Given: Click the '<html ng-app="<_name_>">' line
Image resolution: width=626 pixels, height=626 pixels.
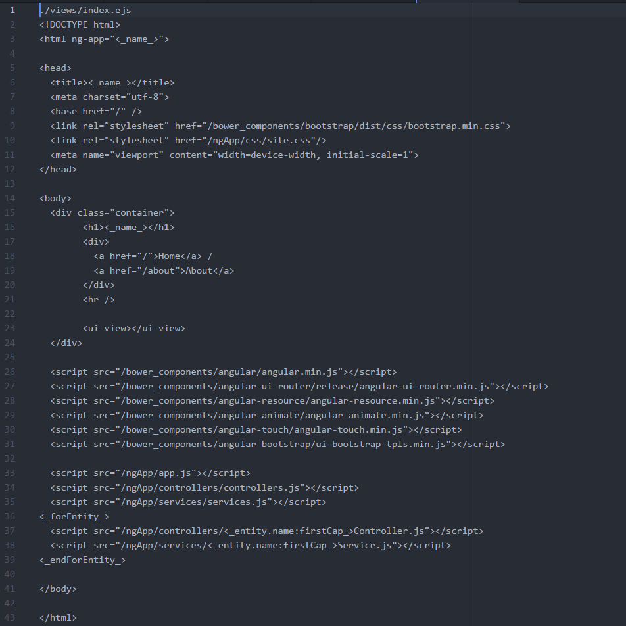Looking at the screenshot, I should coord(104,39).
